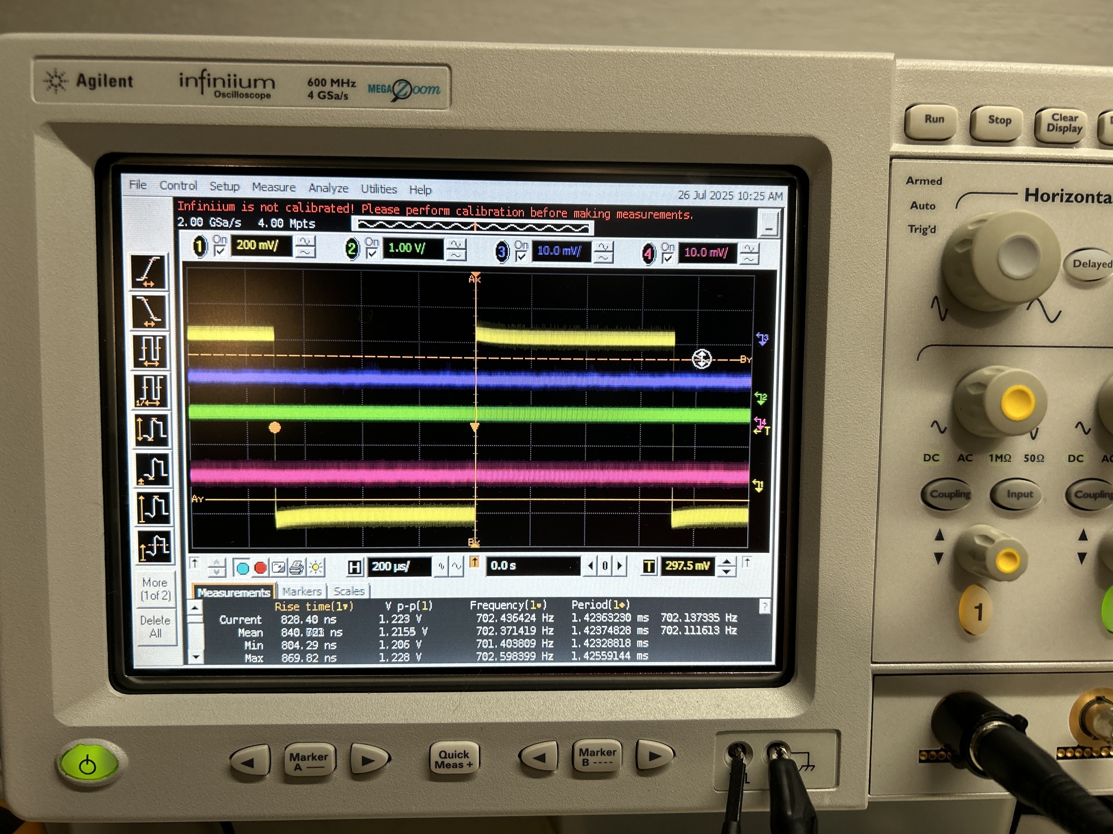The width and height of the screenshot is (1113, 834).
Task: Click the memory bar waveform overview slider
Action: 473,227
